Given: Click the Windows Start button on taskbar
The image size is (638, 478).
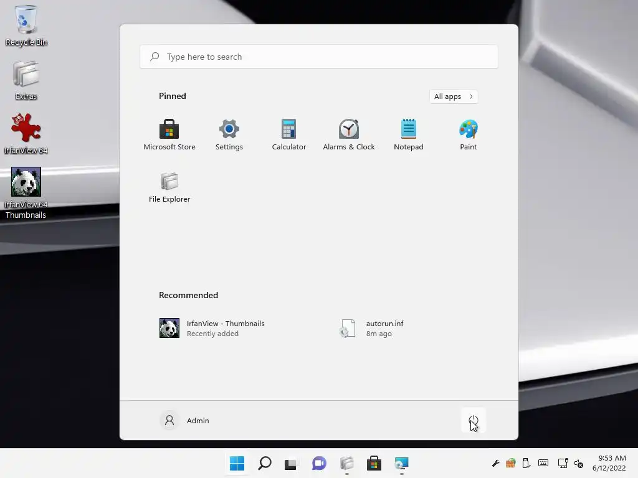Looking at the screenshot, I should (x=237, y=463).
